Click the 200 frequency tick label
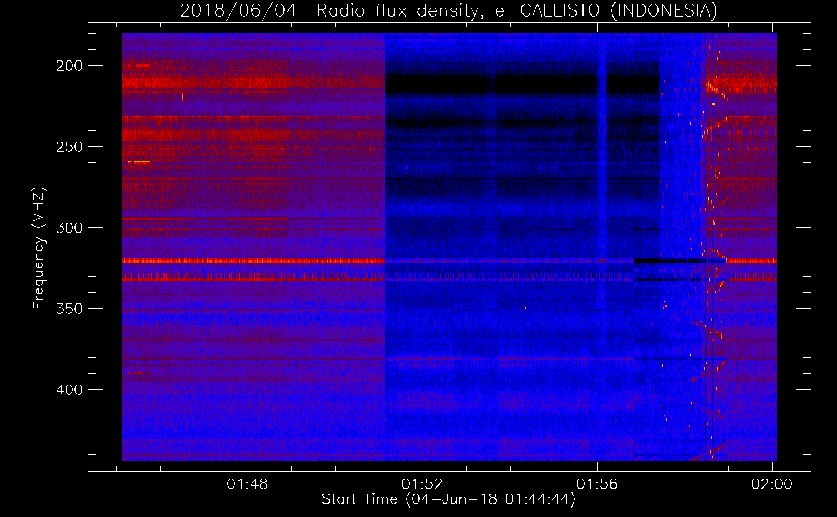Image resolution: width=837 pixels, height=517 pixels. click(69, 66)
